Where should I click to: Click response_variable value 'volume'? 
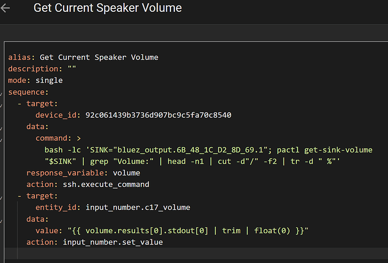coord(127,173)
